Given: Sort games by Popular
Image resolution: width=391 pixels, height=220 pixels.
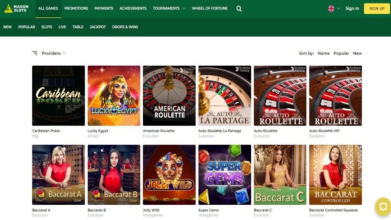Looking at the screenshot, I should pos(341,53).
